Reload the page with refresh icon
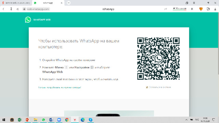Image resolution: width=219 pixels, height=123 pixels. pos(18,9)
